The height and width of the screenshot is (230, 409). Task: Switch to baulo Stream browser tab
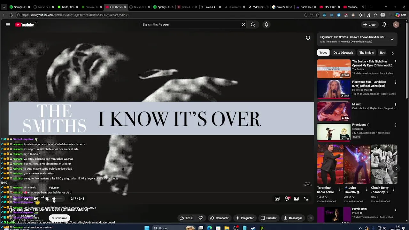pyautogui.click(x=67, y=7)
